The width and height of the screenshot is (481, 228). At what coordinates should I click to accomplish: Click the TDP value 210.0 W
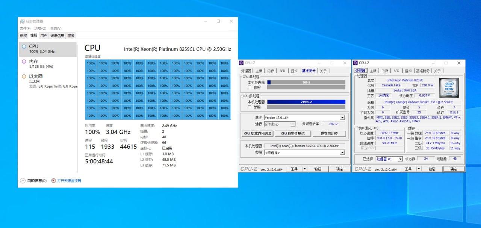tap(427, 85)
